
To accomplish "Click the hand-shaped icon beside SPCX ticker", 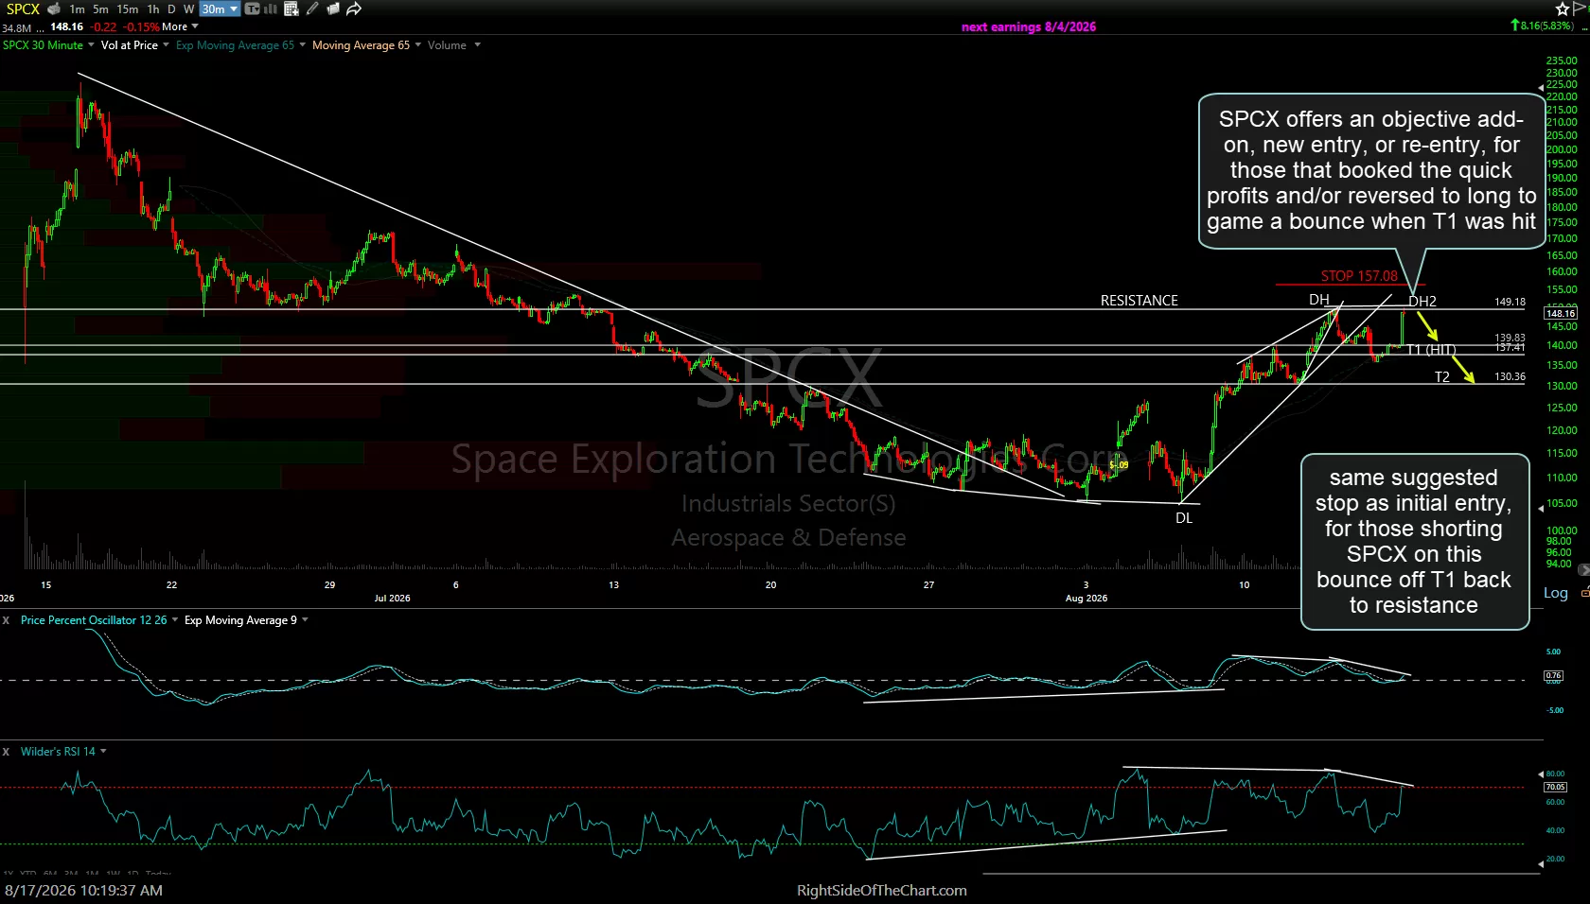I will tap(54, 9).
